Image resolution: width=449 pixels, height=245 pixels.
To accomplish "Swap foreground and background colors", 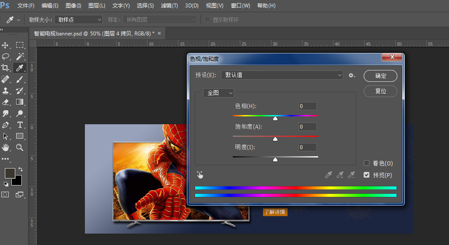I will [x=21, y=169].
